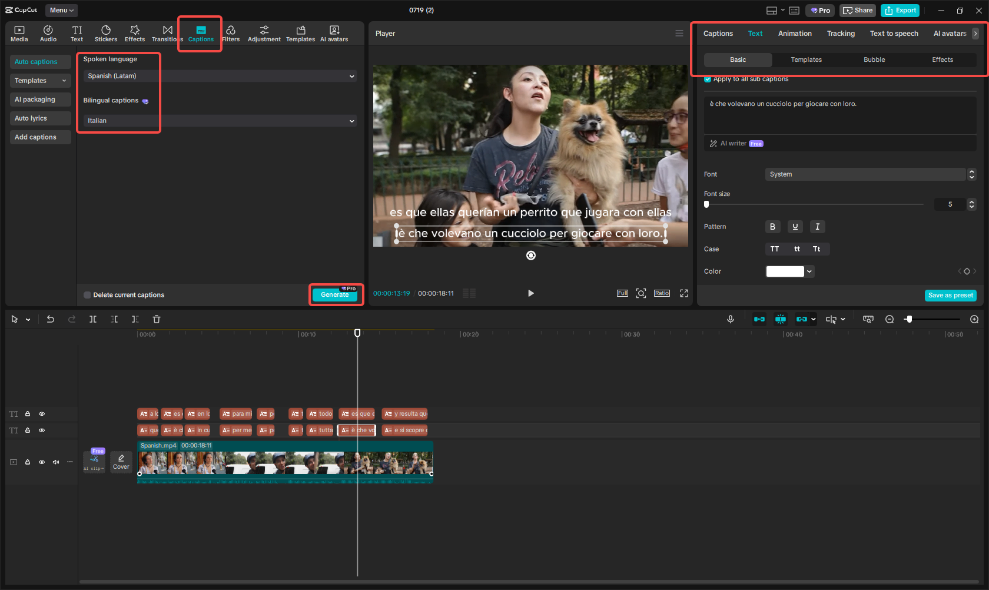Viewport: 989px width, 590px height.
Task: Hide the top caption track
Action: (42, 414)
